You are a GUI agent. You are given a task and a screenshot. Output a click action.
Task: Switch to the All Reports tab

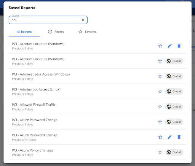[x=24, y=32]
